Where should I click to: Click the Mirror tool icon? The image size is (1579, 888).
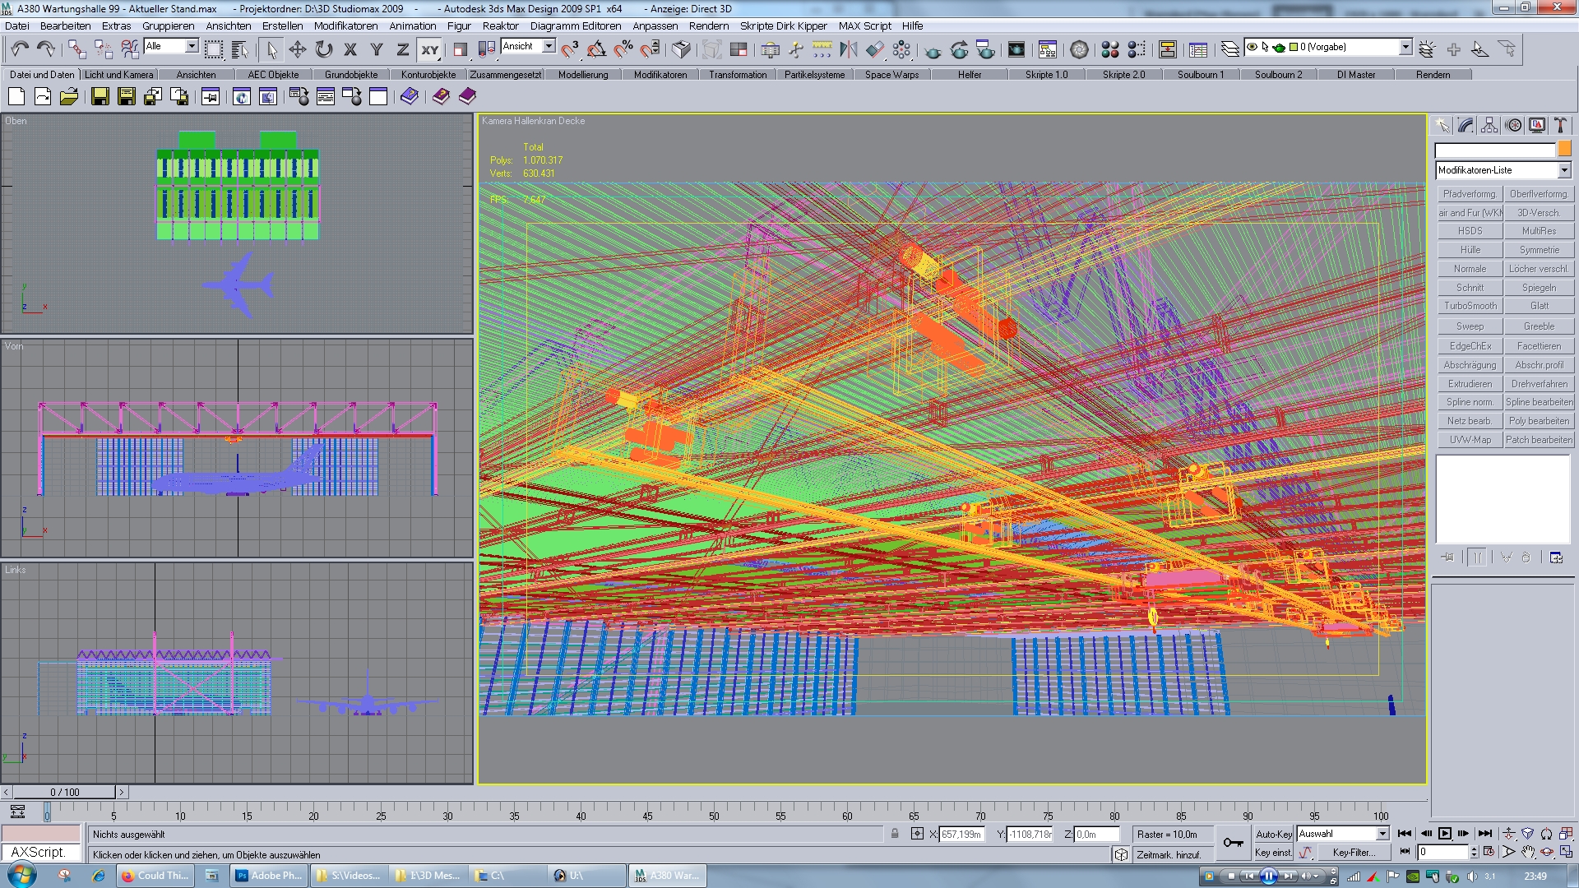[x=848, y=50]
